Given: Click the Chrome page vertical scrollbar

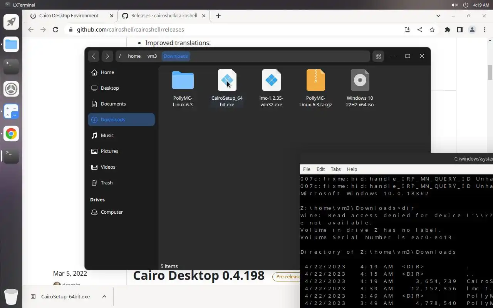Looking at the screenshot, I should coord(490,73).
